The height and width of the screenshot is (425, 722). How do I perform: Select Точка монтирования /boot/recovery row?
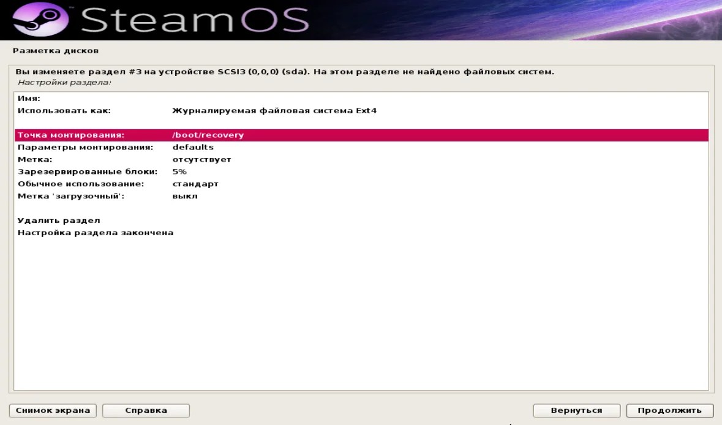(361, 135)
